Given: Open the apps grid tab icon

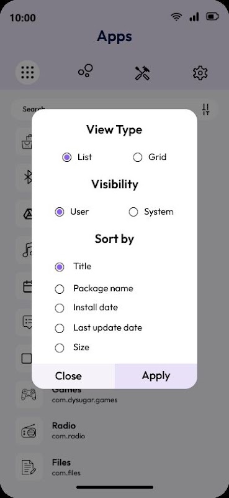Looking at the screenshot, I should (x=27, y=73).
